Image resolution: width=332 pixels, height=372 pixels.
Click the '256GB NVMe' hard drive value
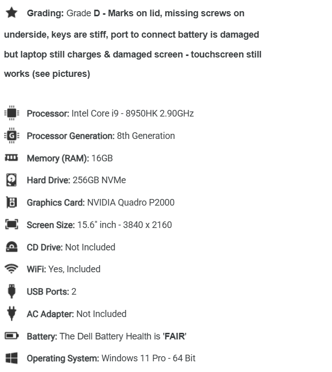[99, 180]
